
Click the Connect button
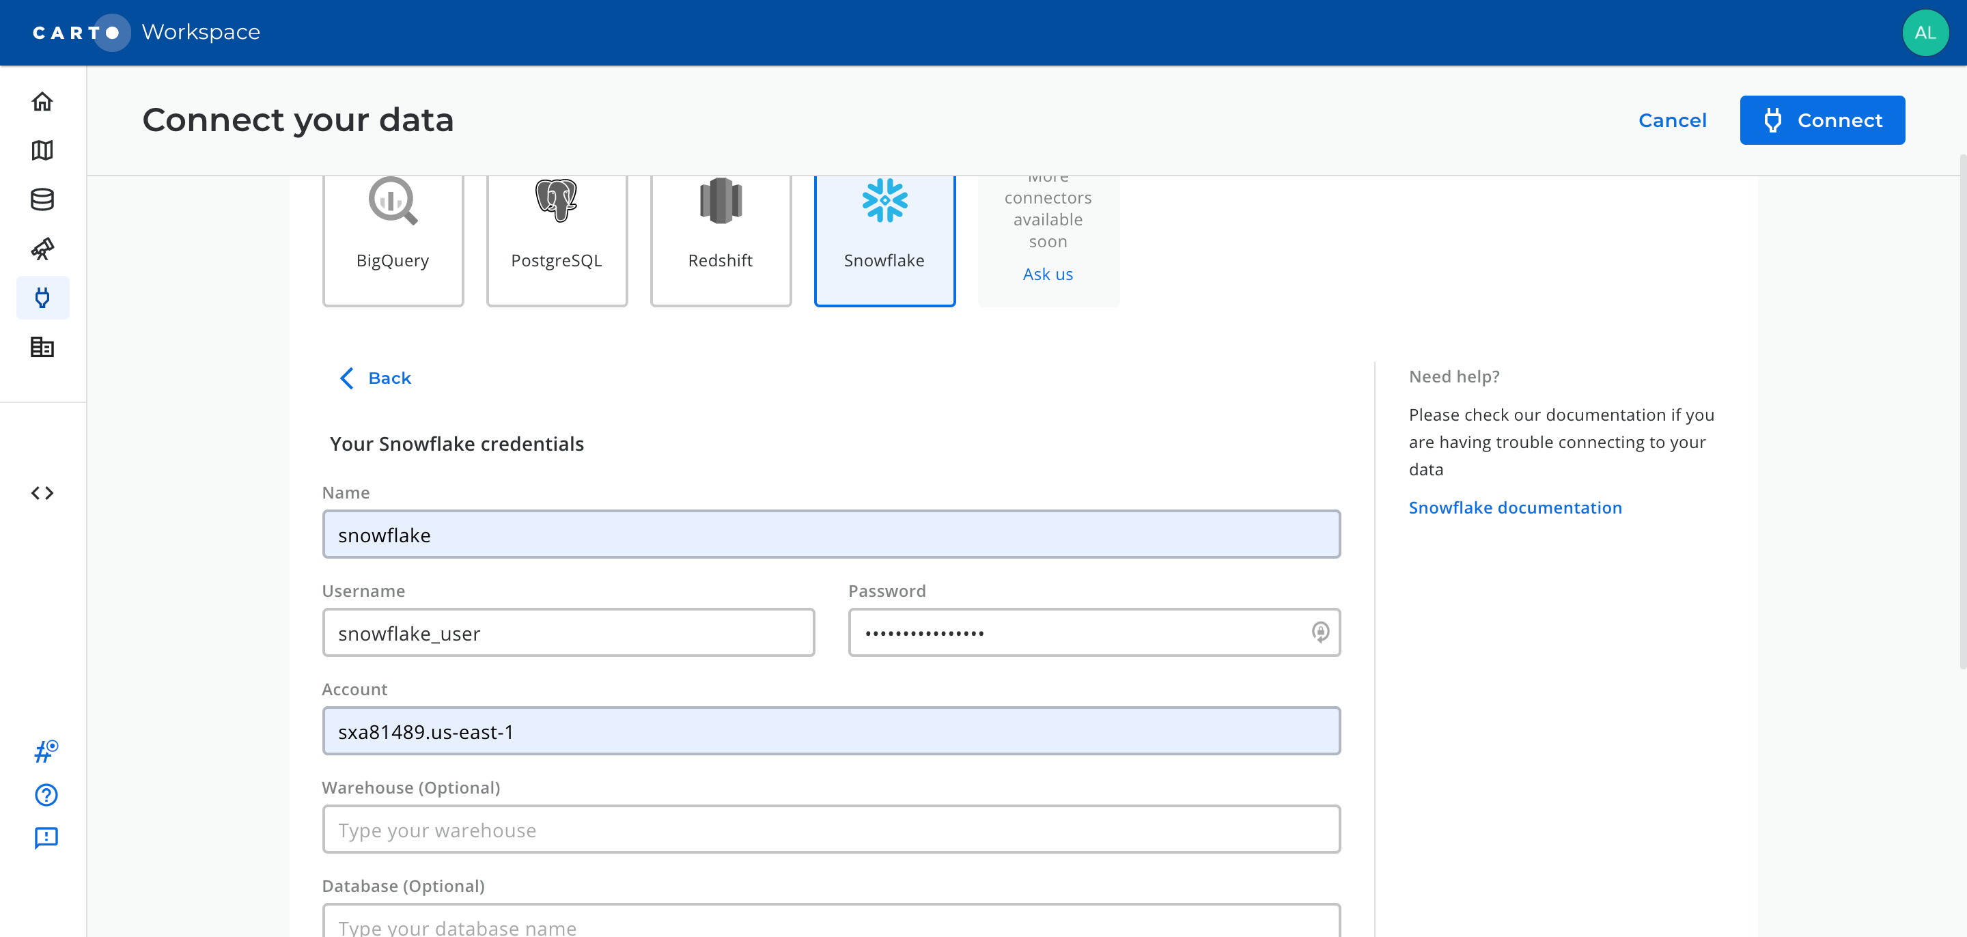[x=1822, y=120]
